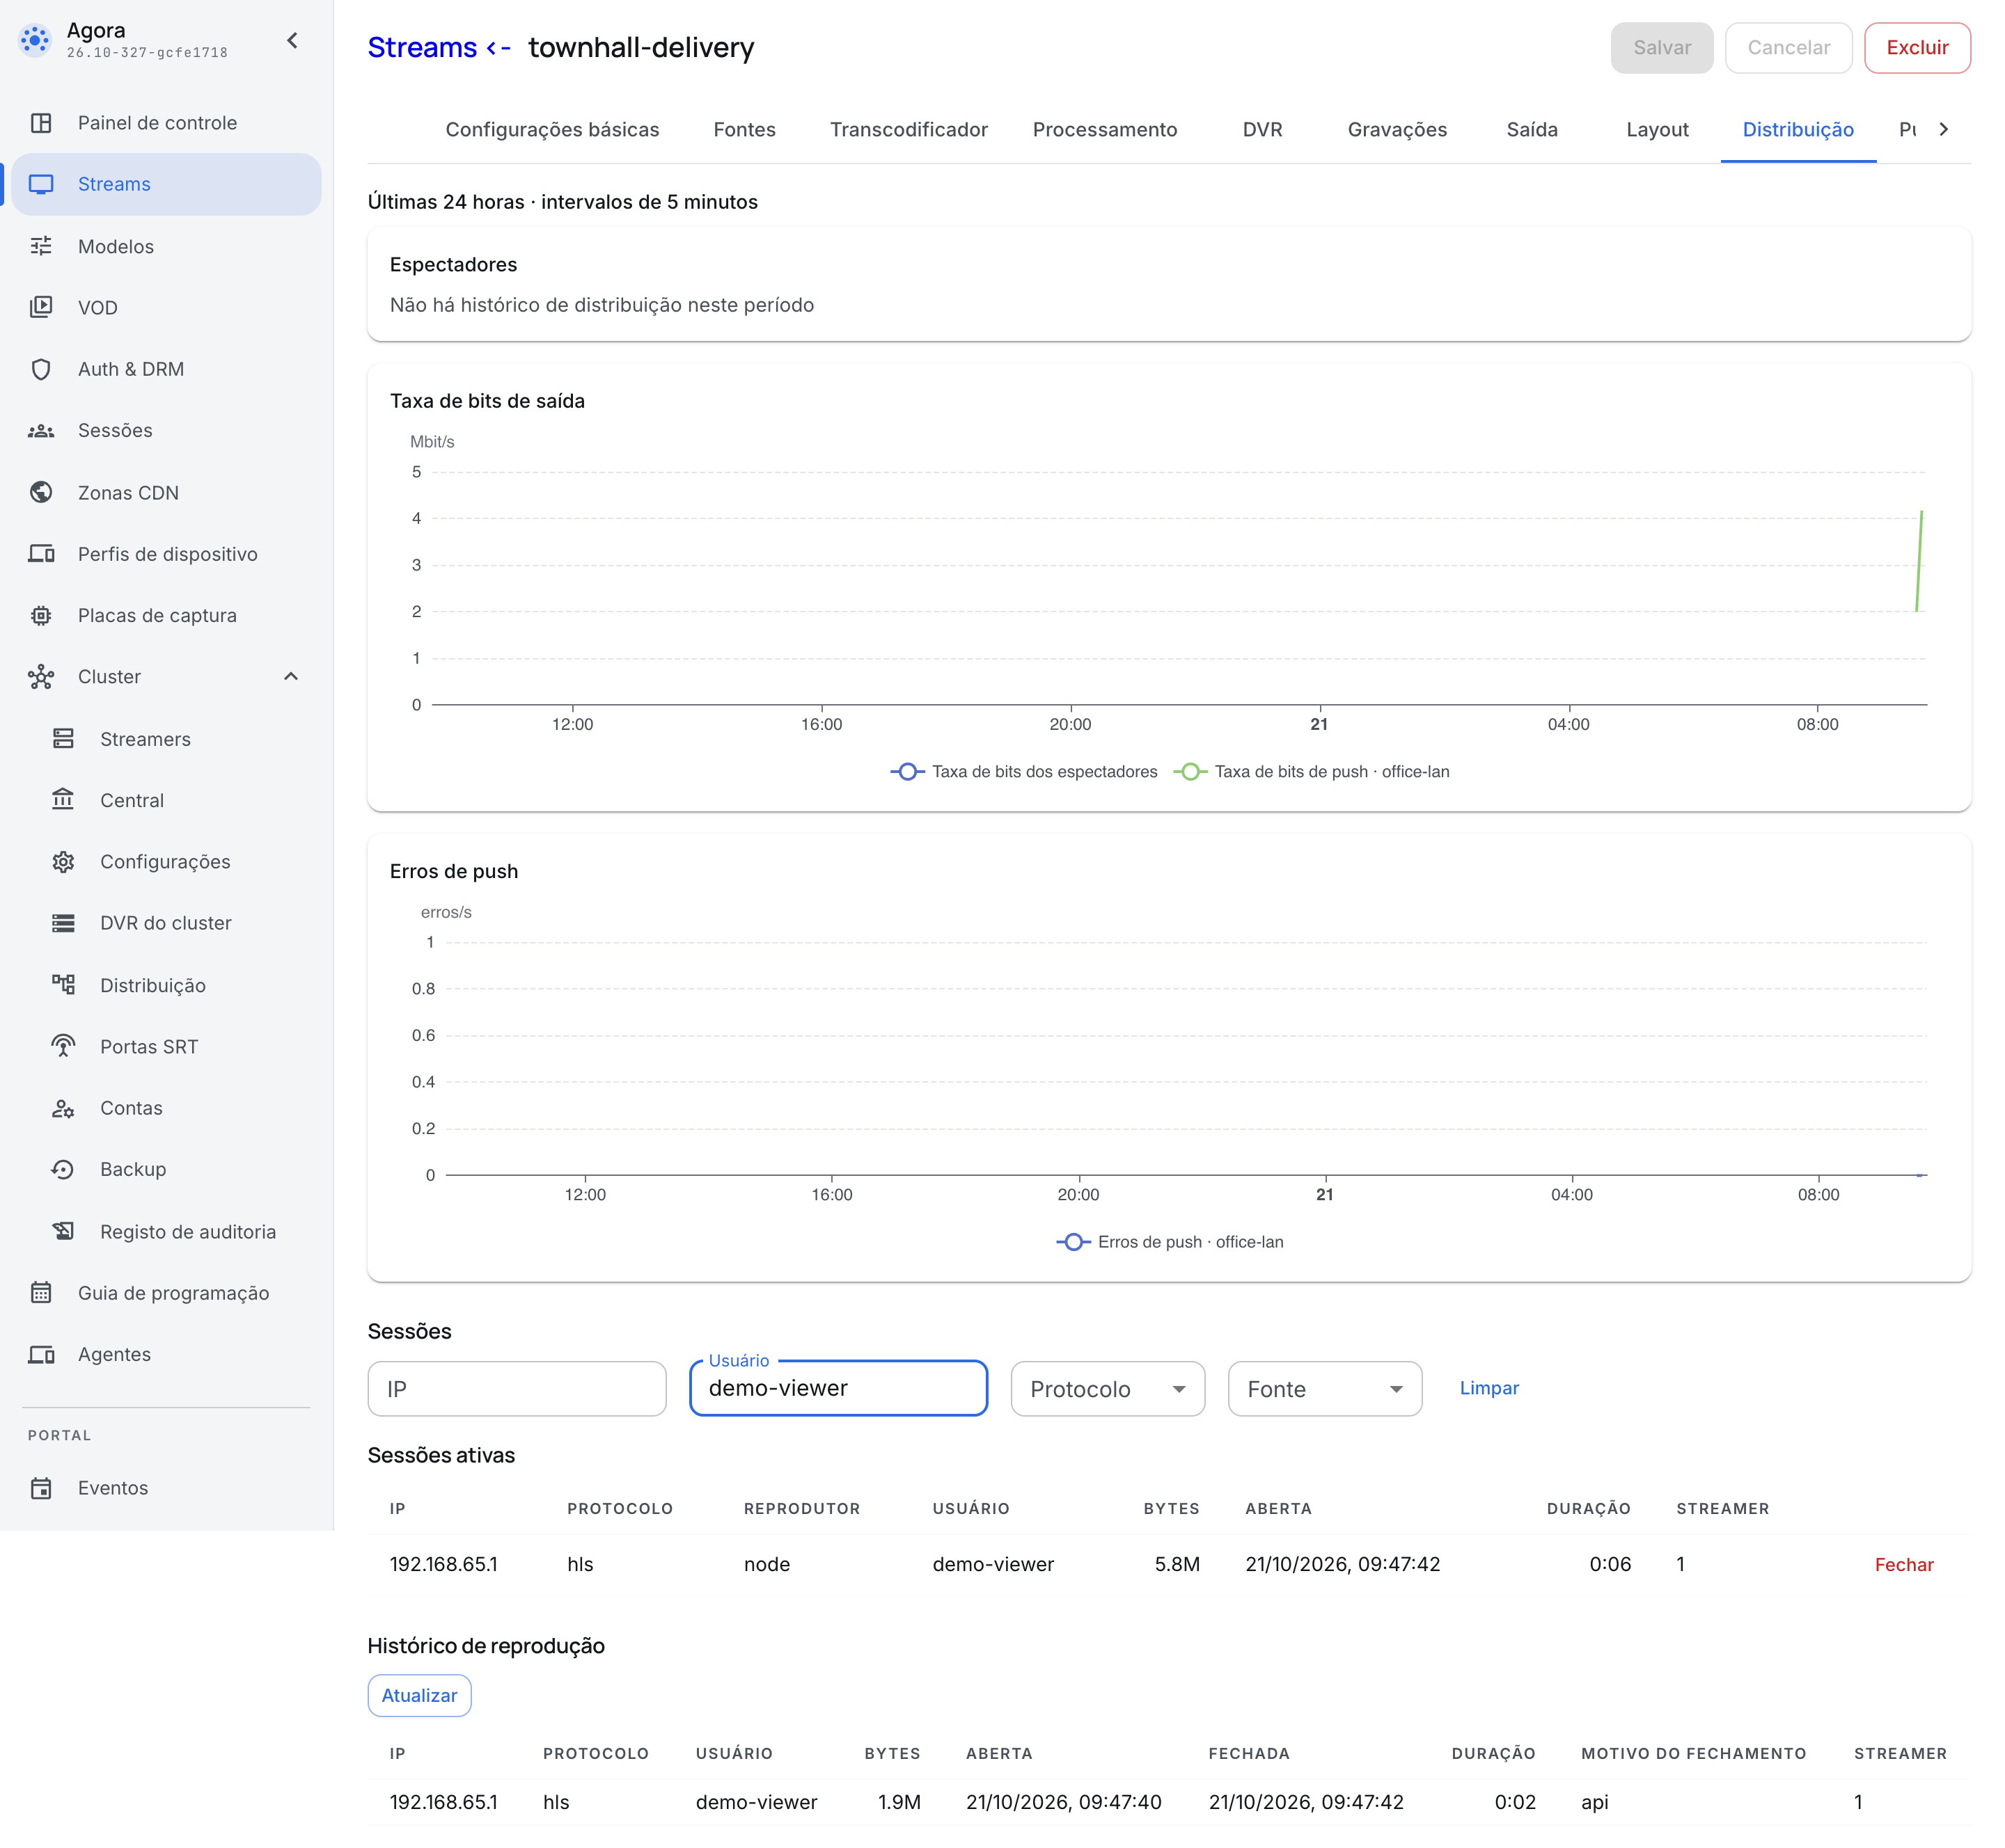2005x1848 pixels.
Task: Switch to the Gravações tab
Action: click(x=1397, y=129)
